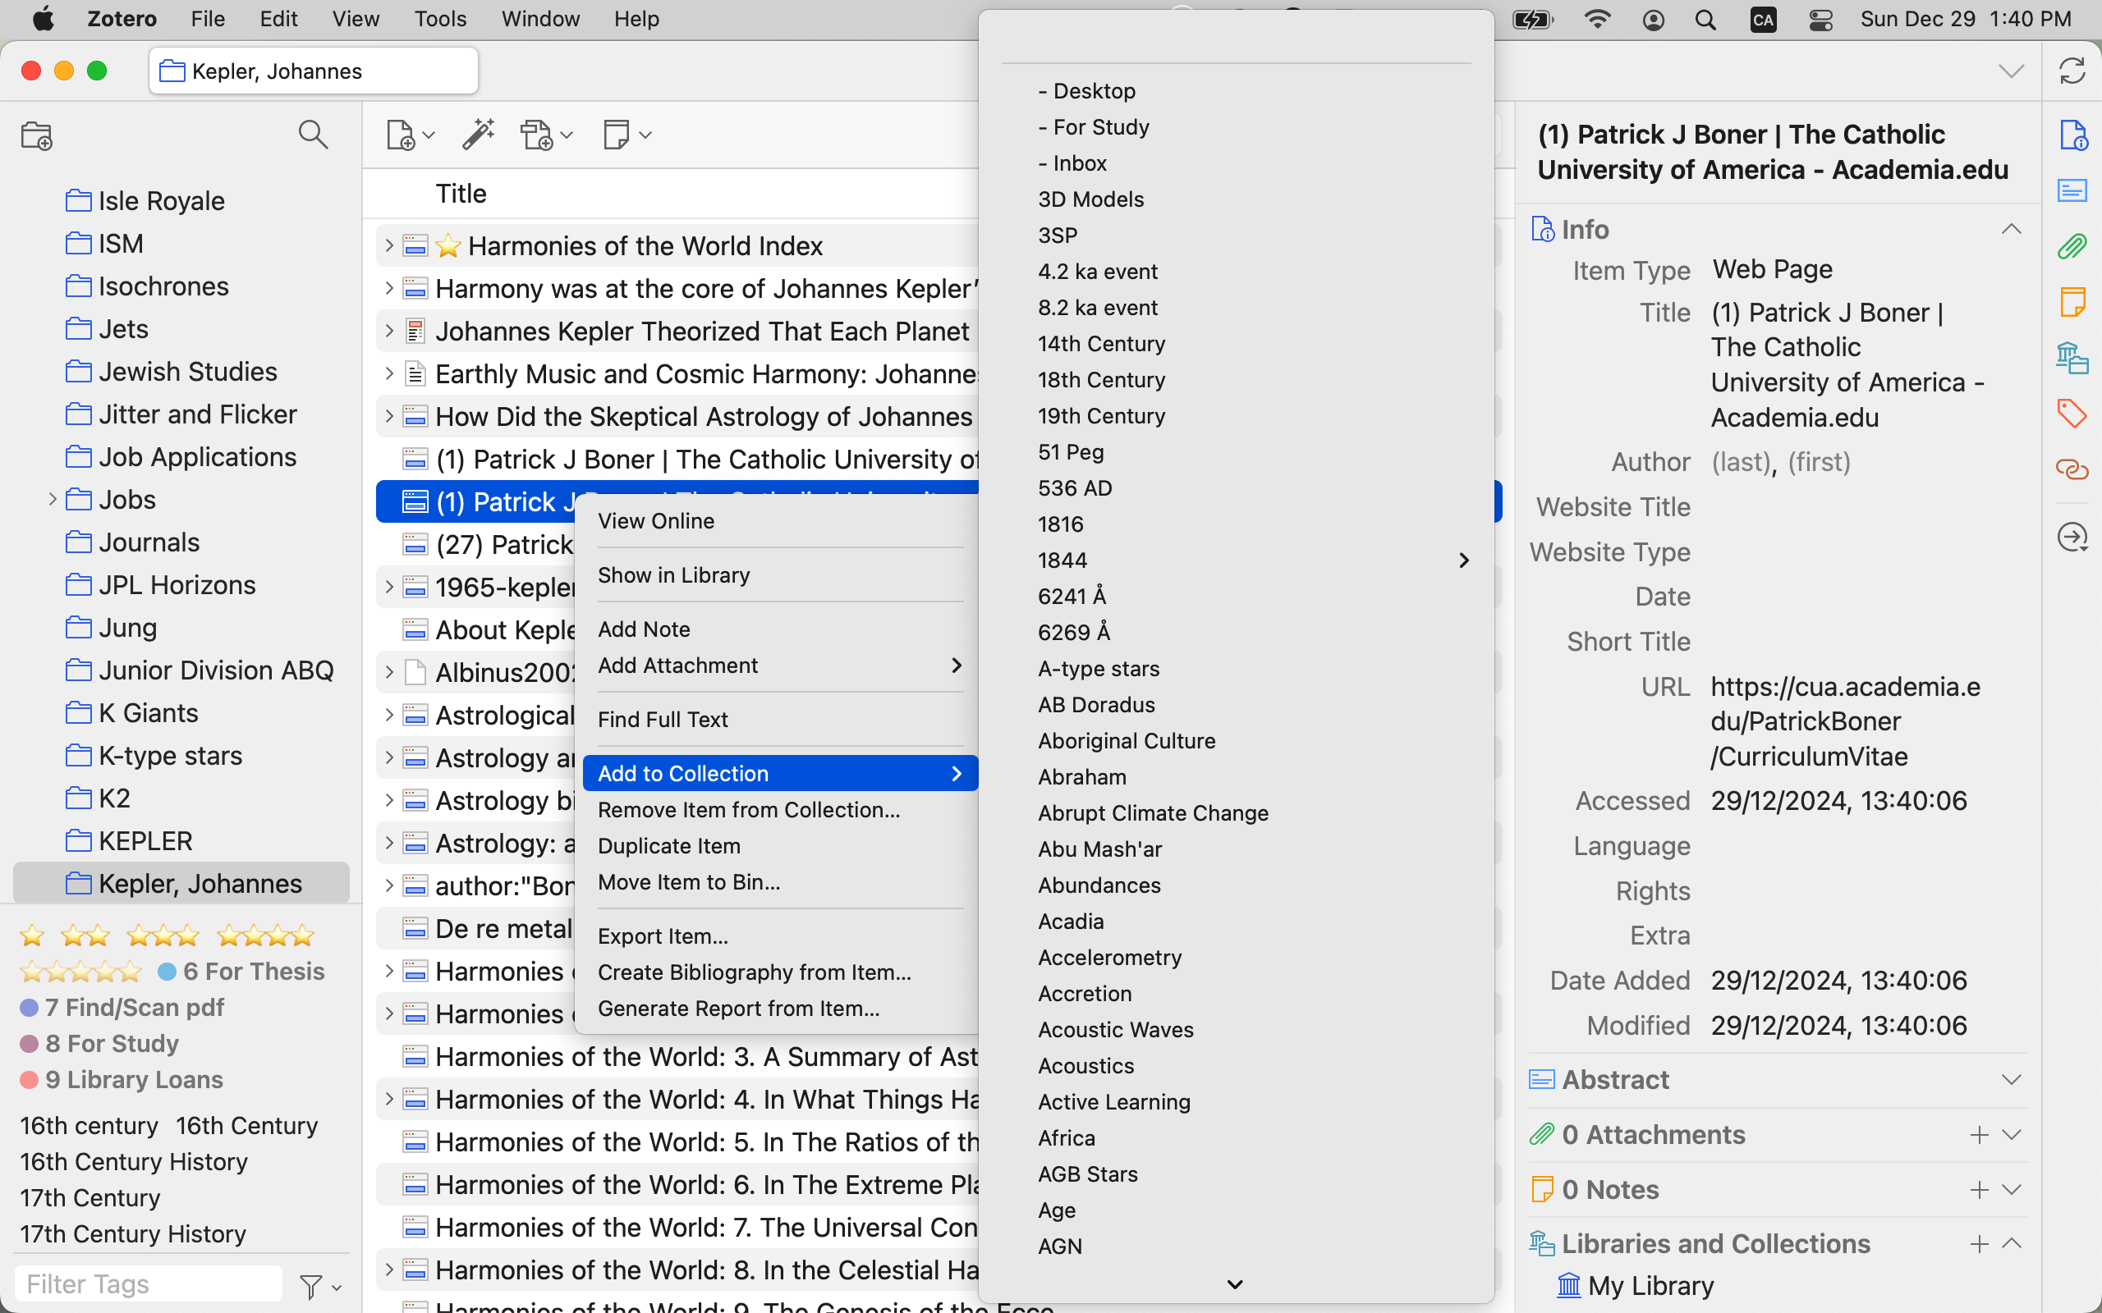Click the sync refresh icon
Image resolution: width=2102 pixels, height=1313 pixels.
point(2072,71)
